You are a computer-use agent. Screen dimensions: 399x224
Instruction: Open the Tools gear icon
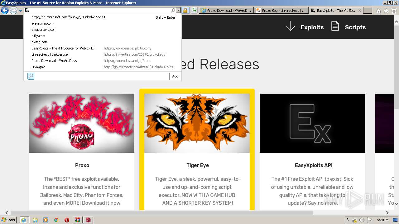(394, 11)
